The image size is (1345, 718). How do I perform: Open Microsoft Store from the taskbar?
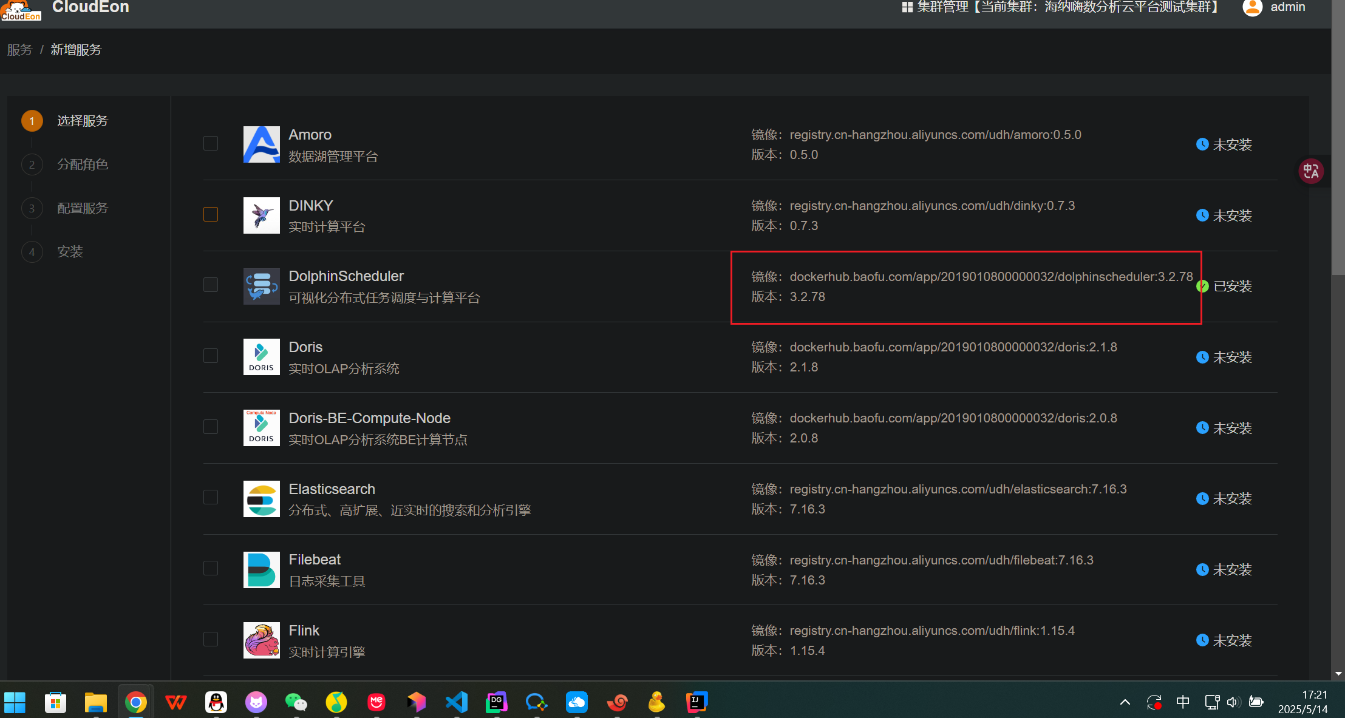[x=56, y=703]
